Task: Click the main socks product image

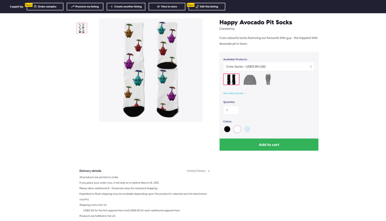Action: tap(151, 70)
